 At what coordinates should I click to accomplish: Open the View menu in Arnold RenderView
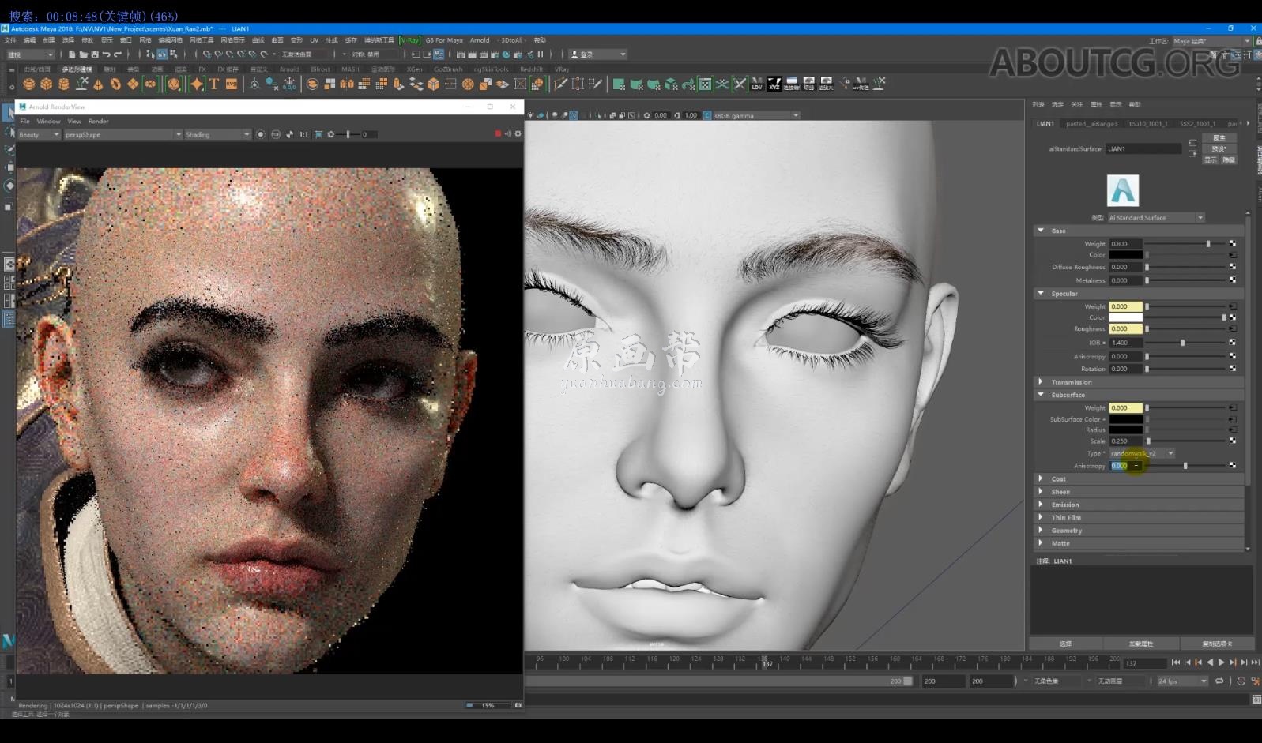(x=74, y=122)
